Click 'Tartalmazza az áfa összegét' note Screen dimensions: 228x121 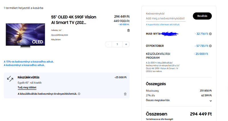click(160, 119)
